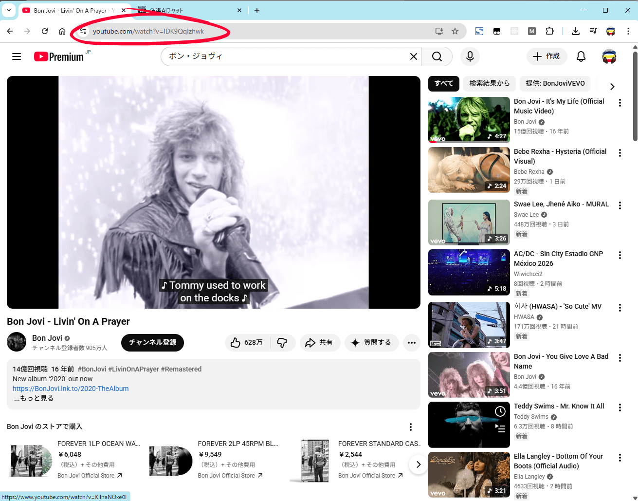This screenshot has height=501, width=638.
Task: Select the 検索結果から filter chip
Action: (x=490, y=83)
